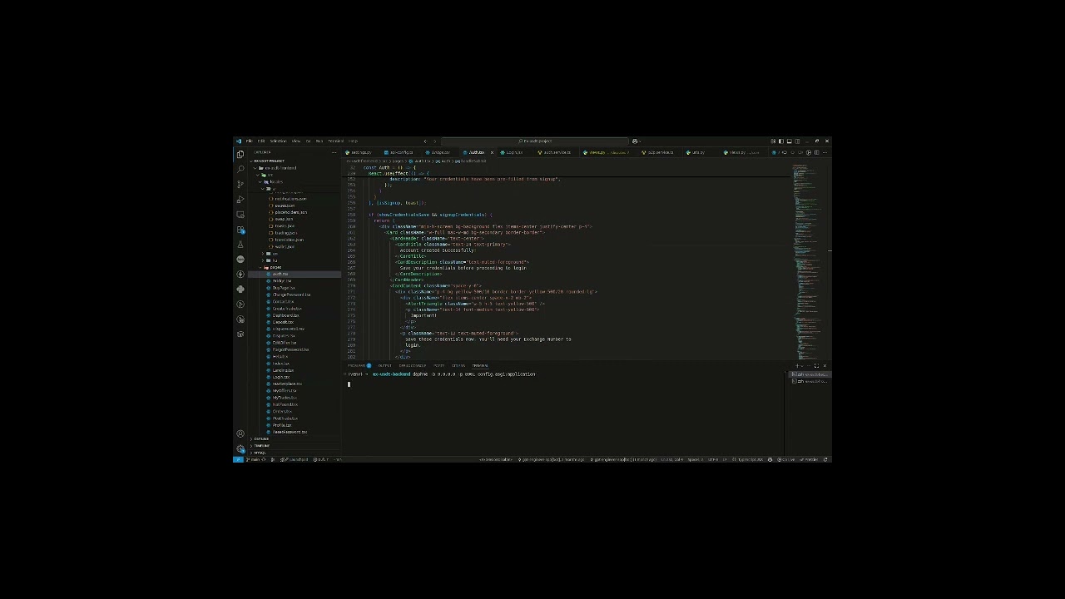Maximize the terminal panel size
Screen dimensions: 1065x599
click(x=816, y=366)
